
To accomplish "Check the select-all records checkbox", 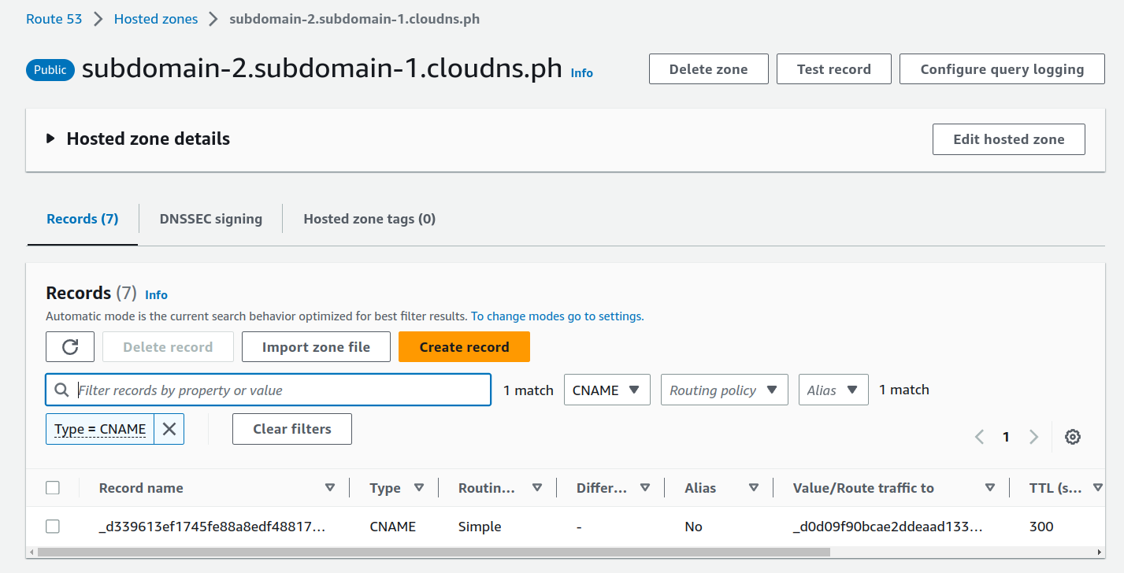I will pyautogui.click(x=53, y=488).
